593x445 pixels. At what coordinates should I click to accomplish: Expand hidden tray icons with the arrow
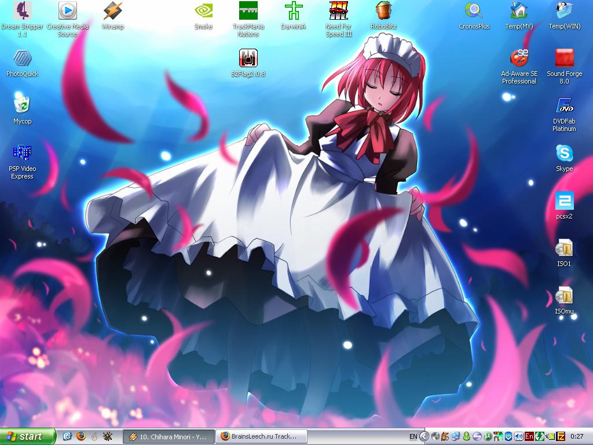(x=424, y=436)
